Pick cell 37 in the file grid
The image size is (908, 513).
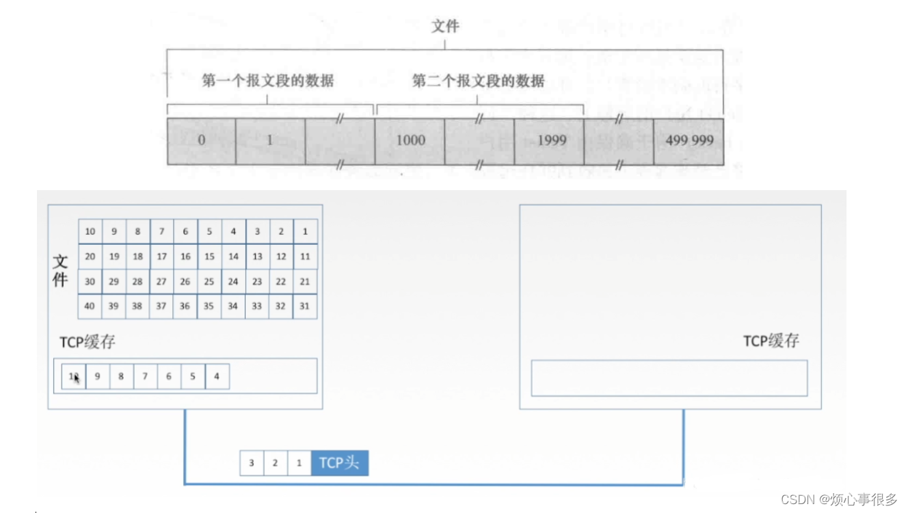click(161, 306)
